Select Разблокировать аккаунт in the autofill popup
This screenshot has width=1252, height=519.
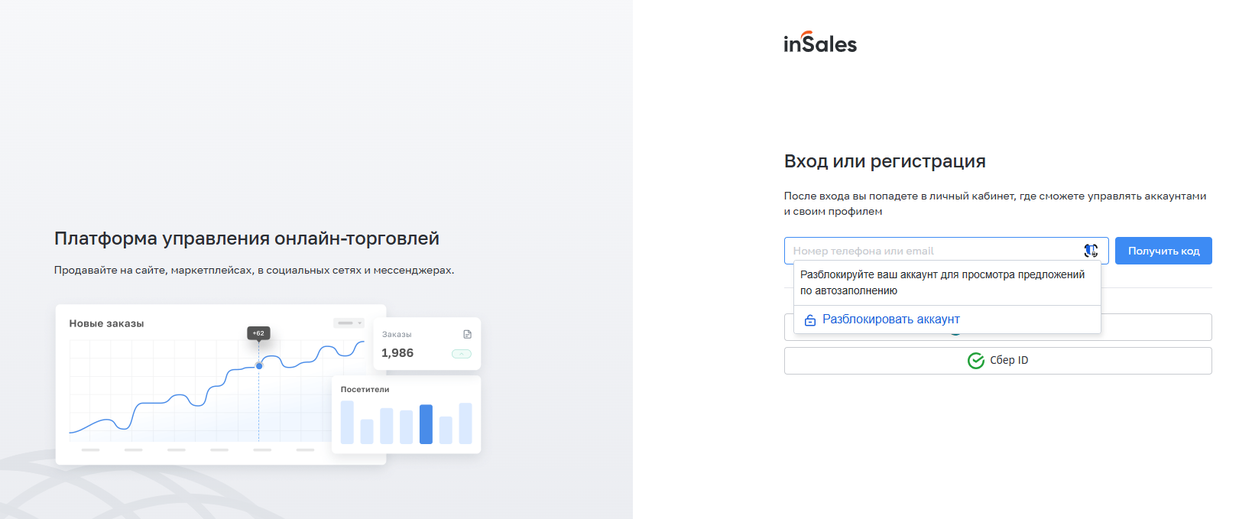tap(890, 320)
